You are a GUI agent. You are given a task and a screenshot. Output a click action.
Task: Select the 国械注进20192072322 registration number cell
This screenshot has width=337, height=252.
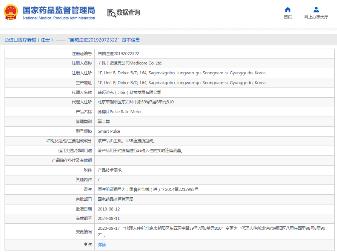[x=118, y=54]
